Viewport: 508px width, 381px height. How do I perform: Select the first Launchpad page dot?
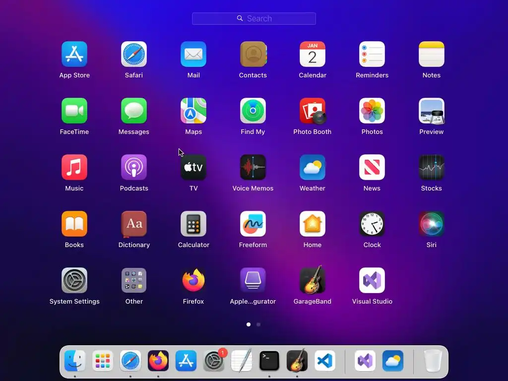(x=249, y=324)
